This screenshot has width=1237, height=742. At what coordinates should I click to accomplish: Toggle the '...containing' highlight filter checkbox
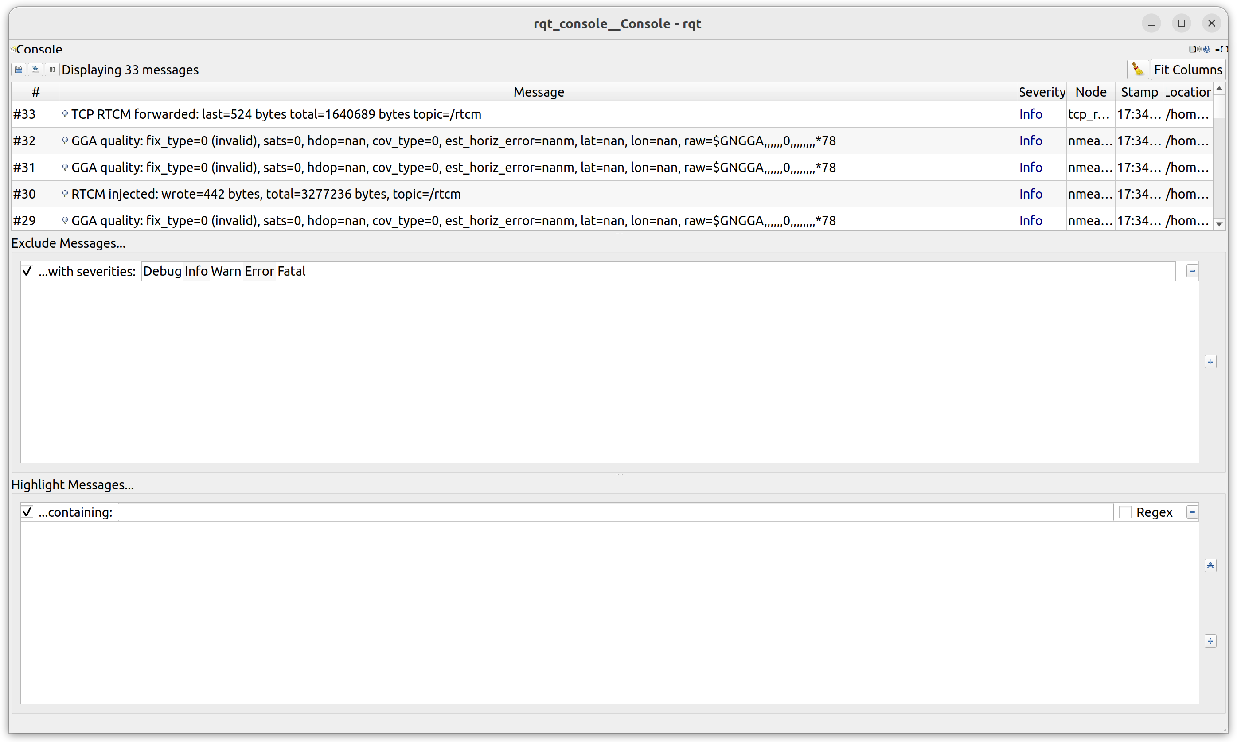pos(27,512)
